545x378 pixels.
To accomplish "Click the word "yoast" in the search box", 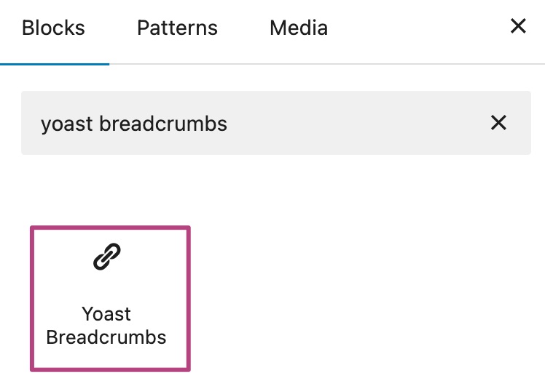I will click(67, 124).
